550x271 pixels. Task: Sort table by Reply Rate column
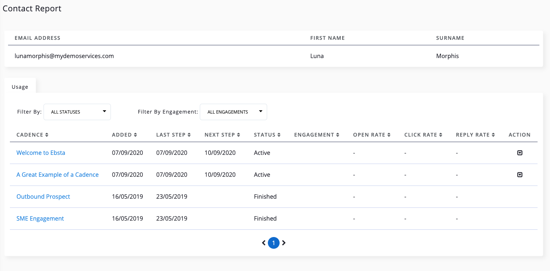(x=475, y=135)
